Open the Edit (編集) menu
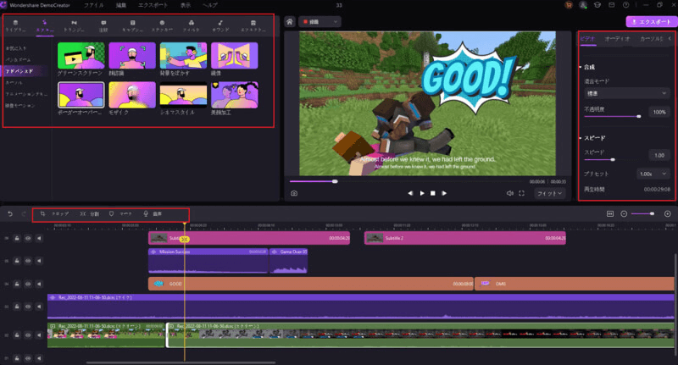Screen dimensions: 678x365 pos(121,5)
